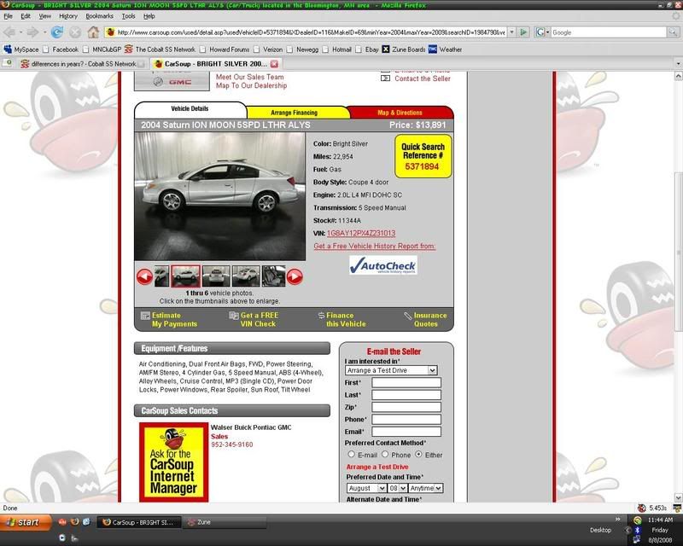
Task: Click the VIN number link
Action: point(360,233)
